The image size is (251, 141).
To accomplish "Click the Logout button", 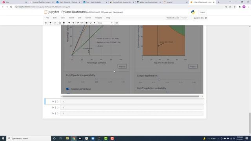I will 202,12.
